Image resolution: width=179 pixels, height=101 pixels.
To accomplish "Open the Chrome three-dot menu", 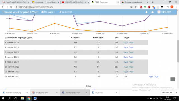I will (x=176, y=7).
